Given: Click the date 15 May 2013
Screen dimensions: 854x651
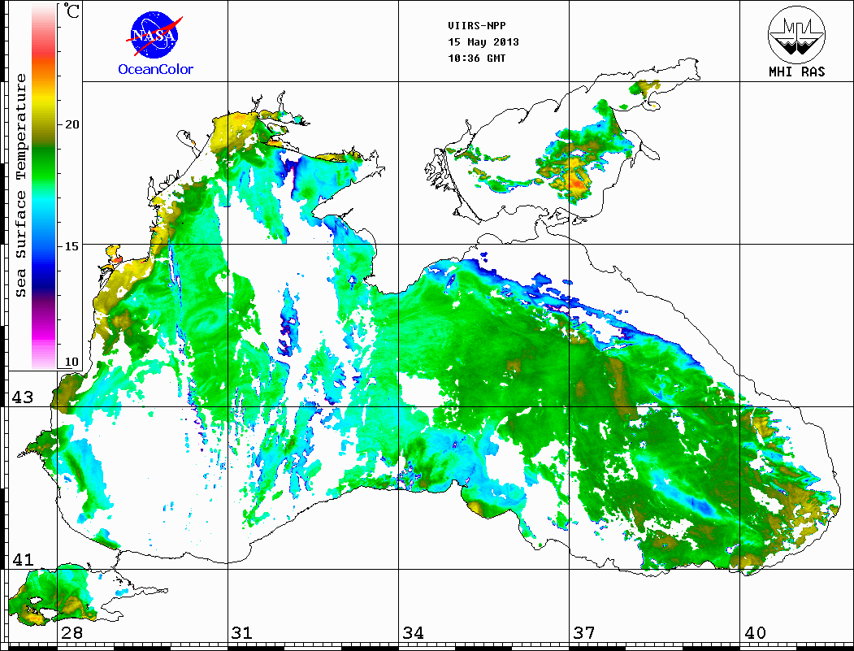Looking at the screenshot, I should [x=483, y=42].
